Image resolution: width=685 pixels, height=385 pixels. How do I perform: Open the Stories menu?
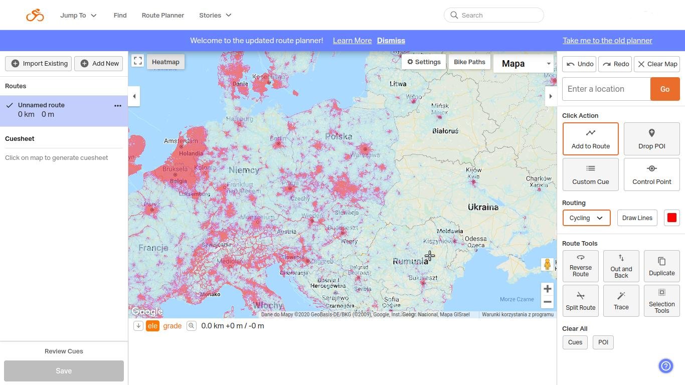pyautogui.click(x=215, y=16)
